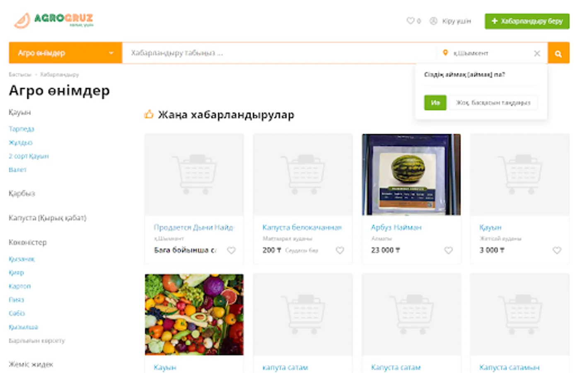This screenshot has height=373, width=575.
Task: Confirm region with green Иә button
Action: click(x=435, y=103)
